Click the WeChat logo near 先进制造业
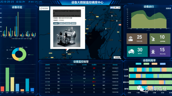Image resolution: width=172 pixels, height=96 pixels. click(141, 88)
